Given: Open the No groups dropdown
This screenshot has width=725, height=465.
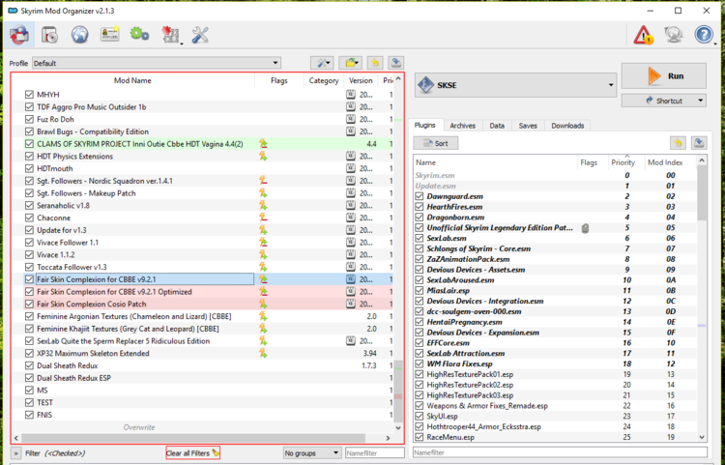Looking at the screenshot, I should 311,453.
